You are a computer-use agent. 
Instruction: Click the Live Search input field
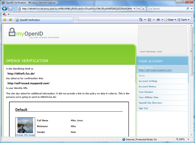(166, 9)
